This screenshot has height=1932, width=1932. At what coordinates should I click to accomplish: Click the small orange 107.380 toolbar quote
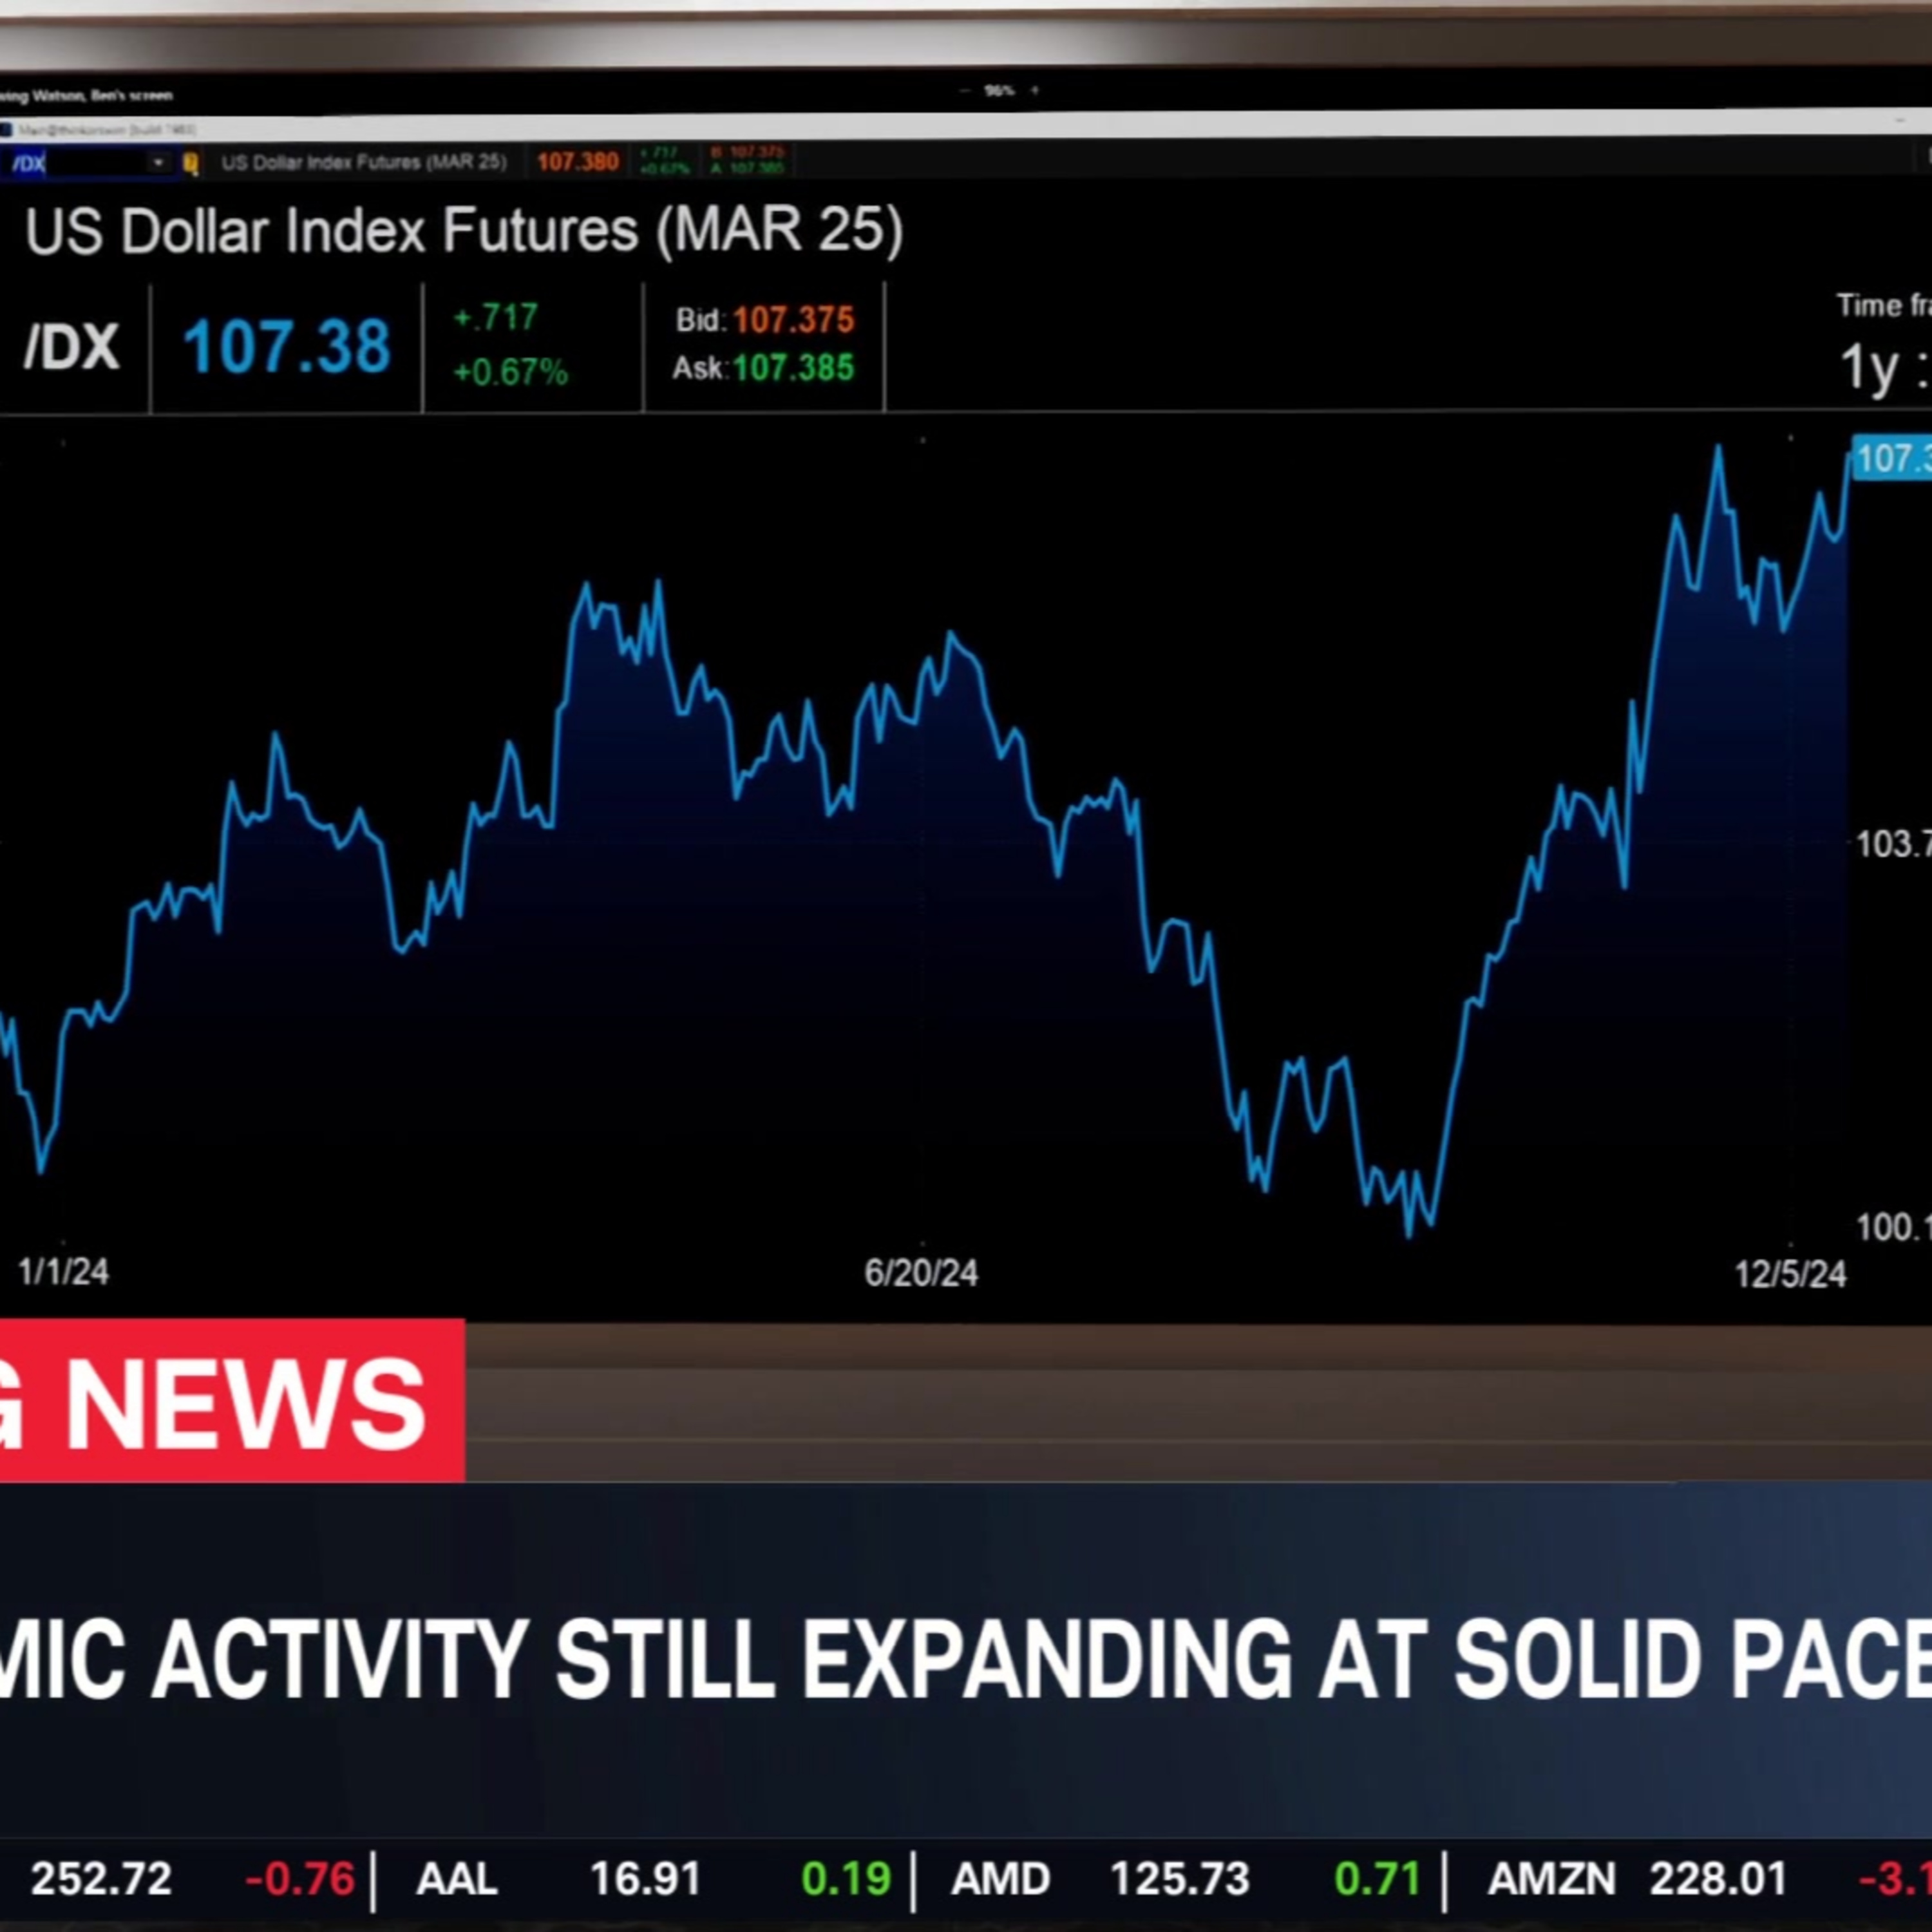tap(577, 162)
